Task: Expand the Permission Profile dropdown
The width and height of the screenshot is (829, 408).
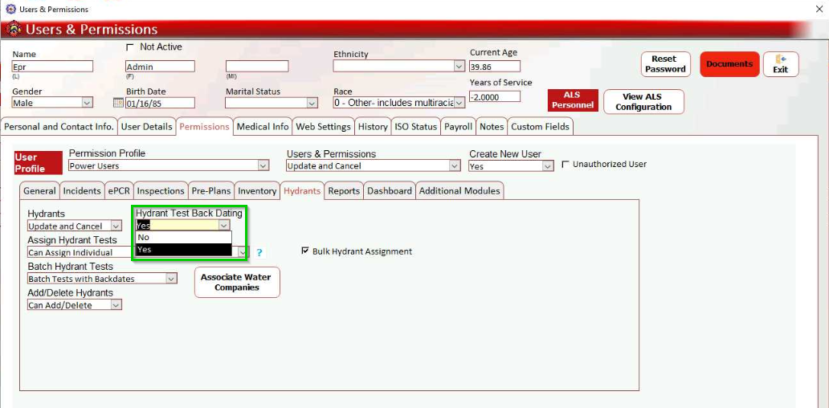Action: point(263,166)
